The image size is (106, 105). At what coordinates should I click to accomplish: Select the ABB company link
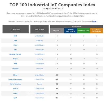coord(15,64)
